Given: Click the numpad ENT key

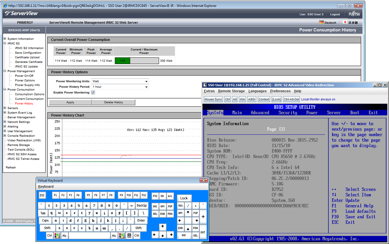Looking at the screenshot, I should (203, 232).
